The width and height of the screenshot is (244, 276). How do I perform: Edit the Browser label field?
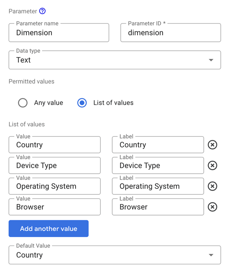click(x=158, y=207)
